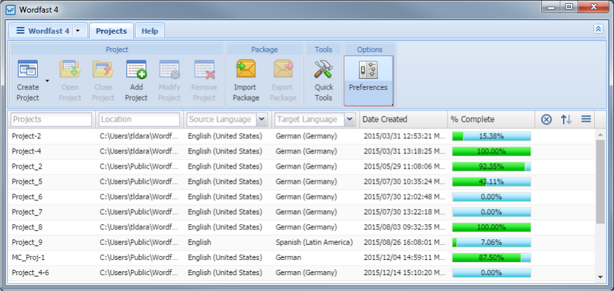Screen dimensions: 614x291
Task: Select the Project-2 row name
Action: tap(26, 136)
